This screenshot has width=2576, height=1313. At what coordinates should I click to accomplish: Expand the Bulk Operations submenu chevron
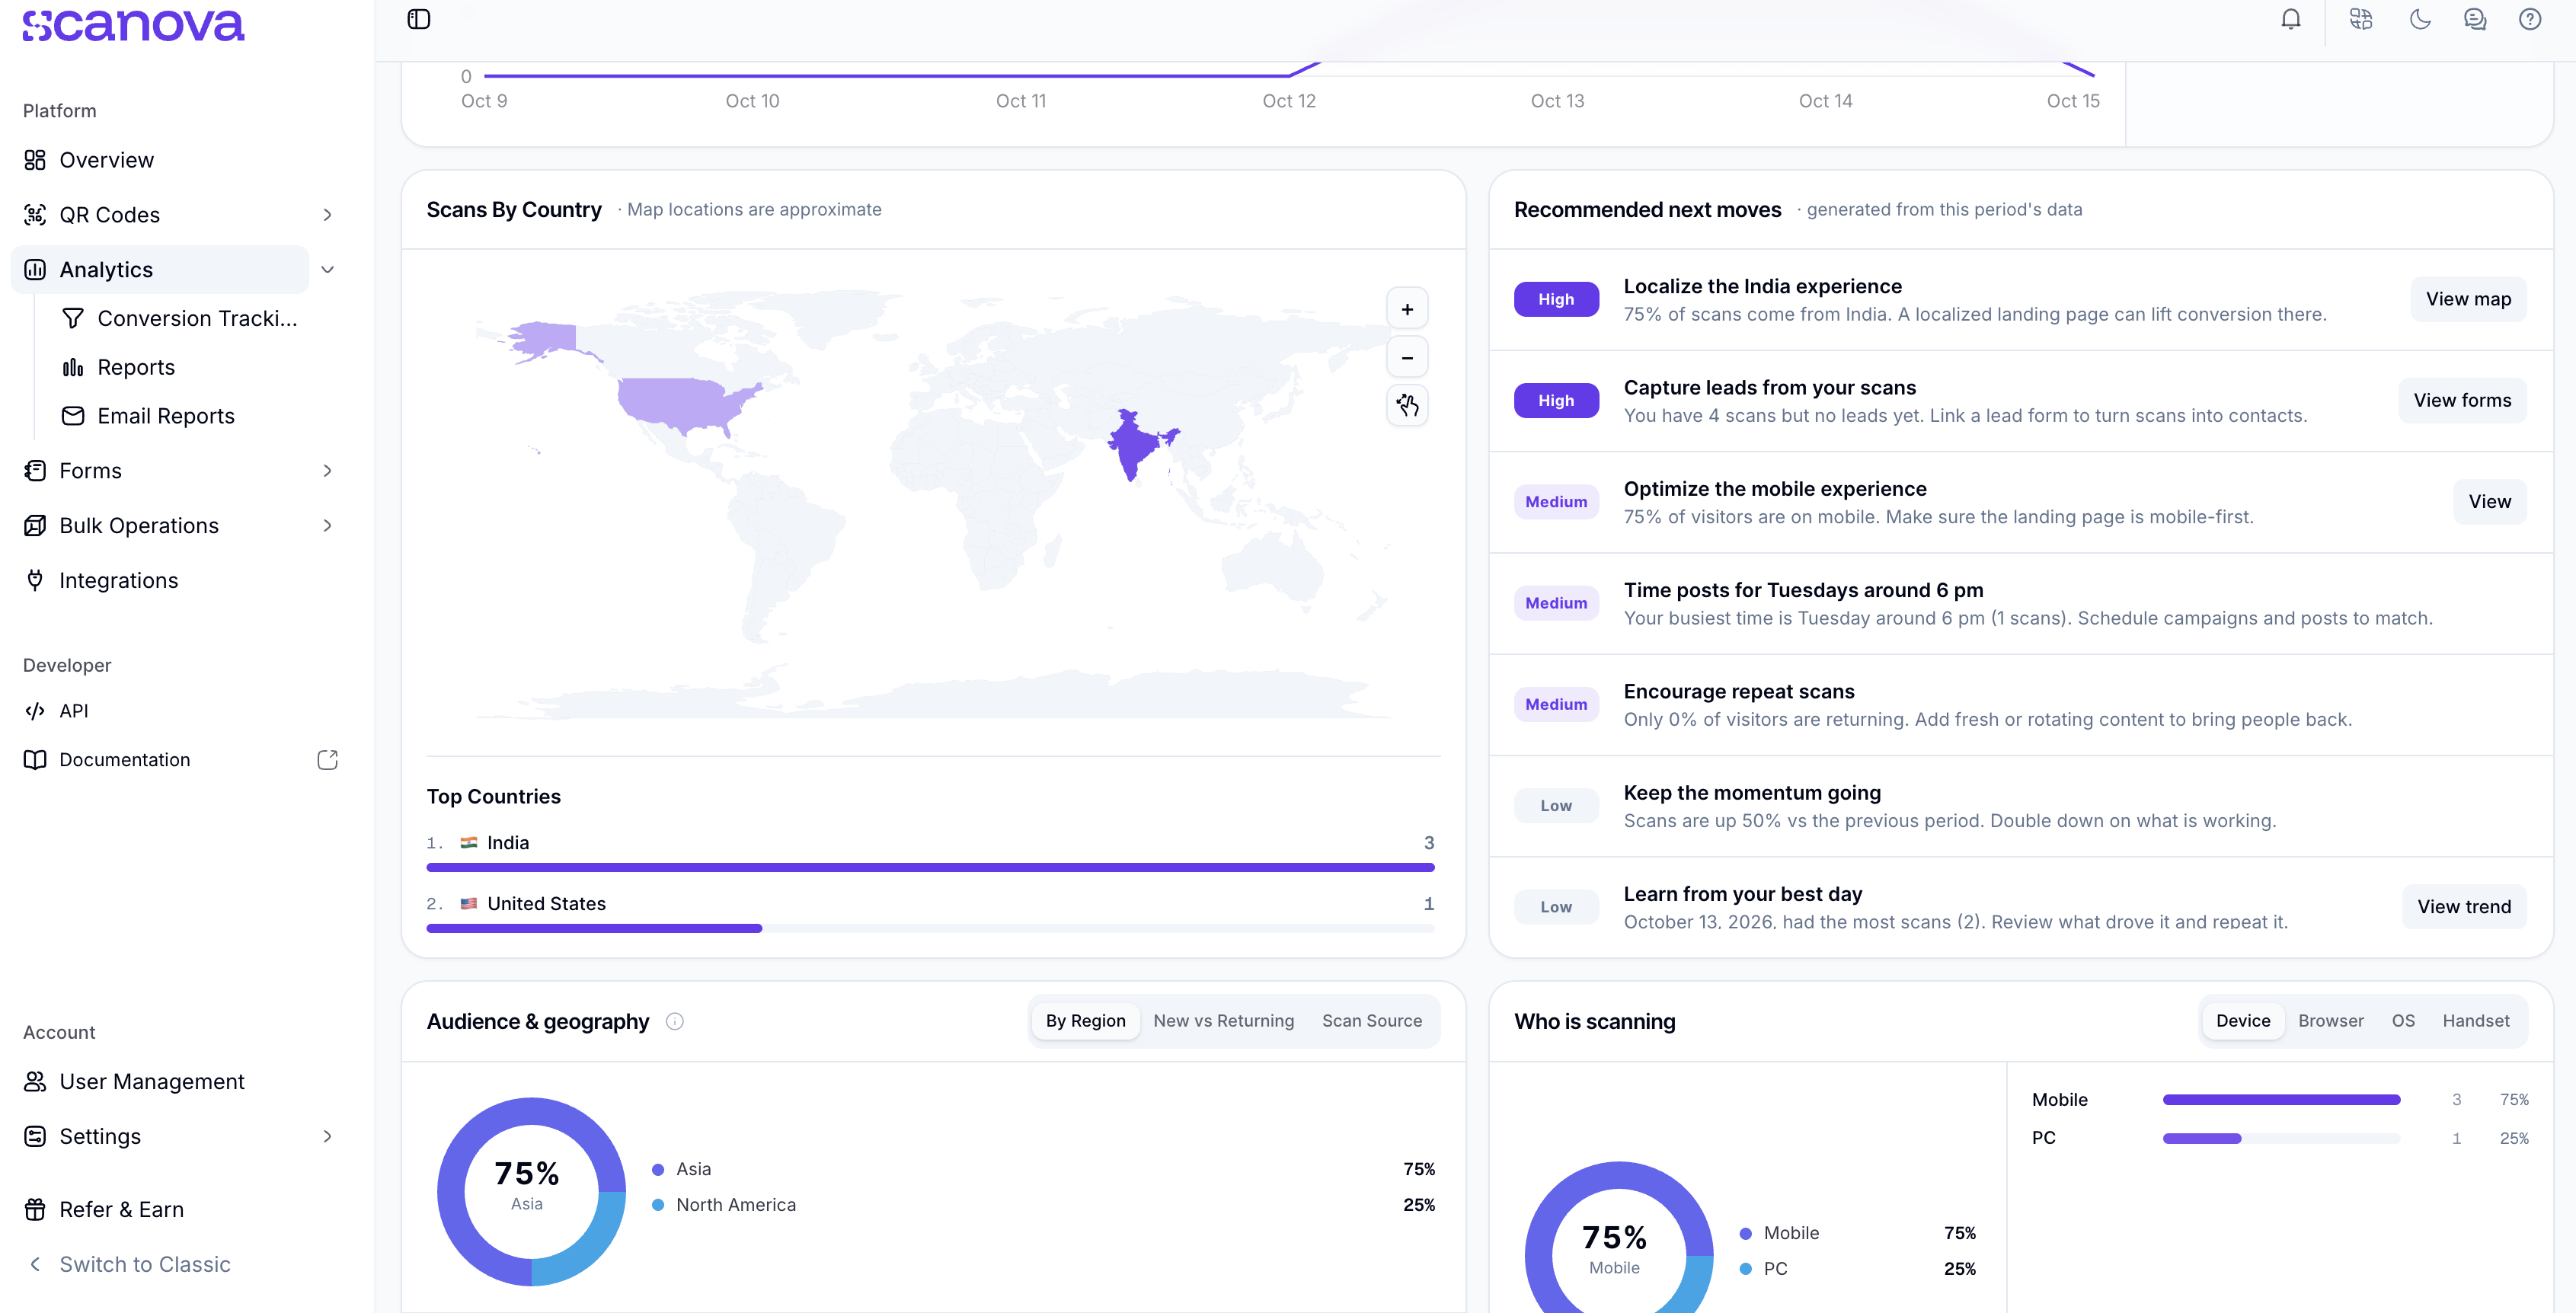pos(327,526)
